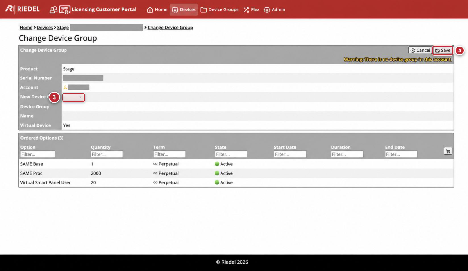Click the quantity 20 cell
The height and width of the screenshot is (271, 468).
(93, 183)
